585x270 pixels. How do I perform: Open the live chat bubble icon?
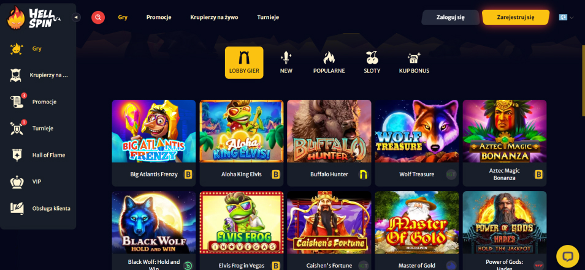coord(567,256)
